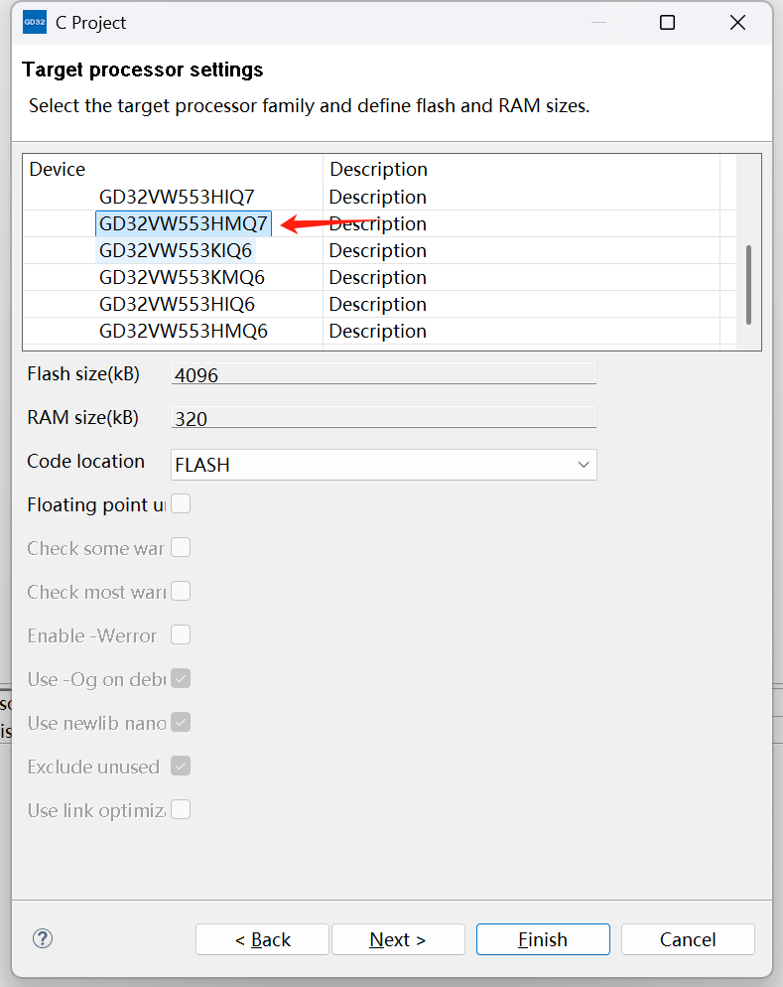The image size is (783, 987).
Task: Open the Code location dropdown
Action: tap(384, 465)
